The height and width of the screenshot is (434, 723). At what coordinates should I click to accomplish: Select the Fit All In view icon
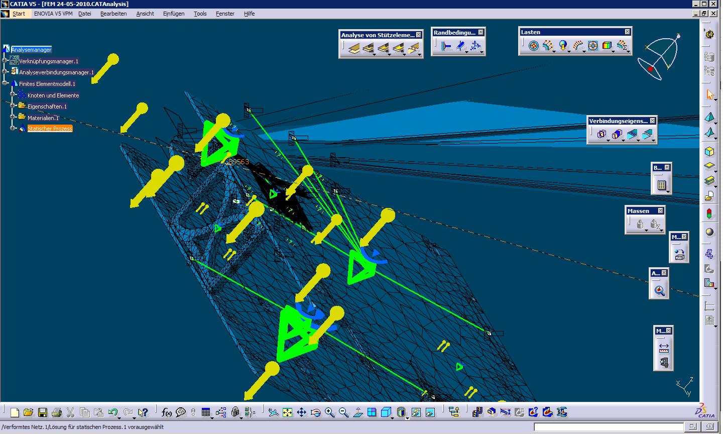pos(287,413)
